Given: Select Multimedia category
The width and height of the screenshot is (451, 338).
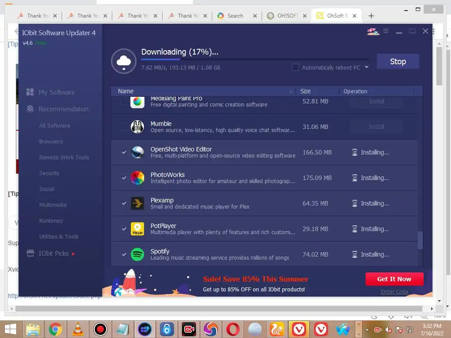Looking at the screenshot, I should tap(53, 205).
